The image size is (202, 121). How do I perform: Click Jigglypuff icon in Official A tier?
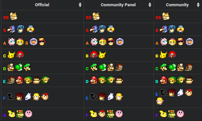click(x=12, y=42)
